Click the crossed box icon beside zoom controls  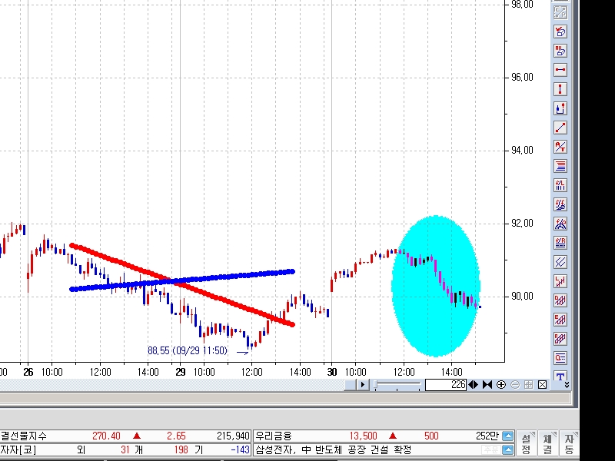[x=542, y=384]
